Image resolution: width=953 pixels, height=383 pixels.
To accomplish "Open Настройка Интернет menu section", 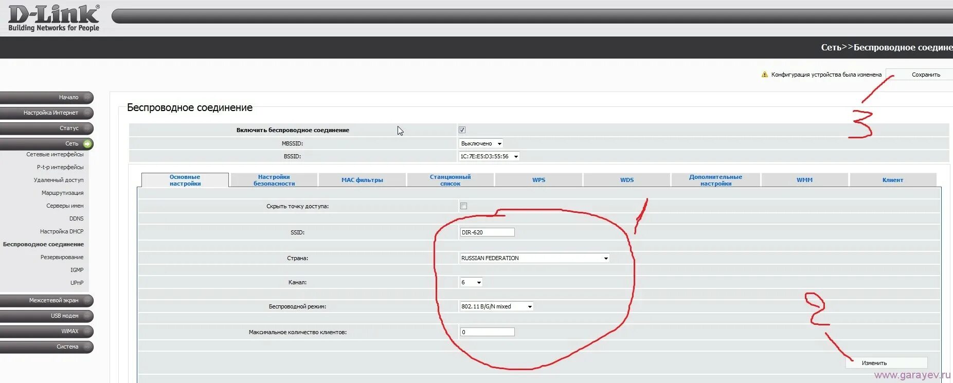I will [x=46, y=113].
